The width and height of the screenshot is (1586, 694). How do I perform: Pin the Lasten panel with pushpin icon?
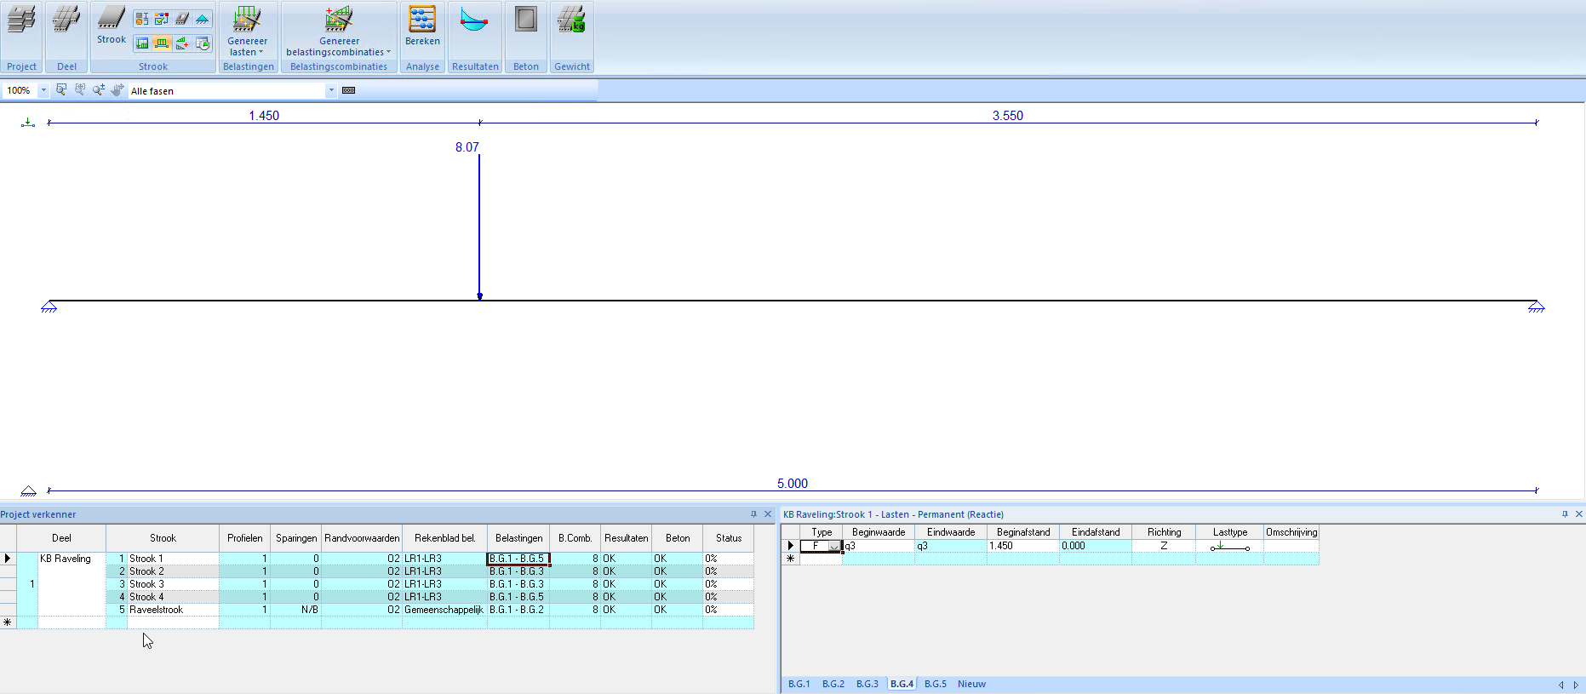point(1565,514)
